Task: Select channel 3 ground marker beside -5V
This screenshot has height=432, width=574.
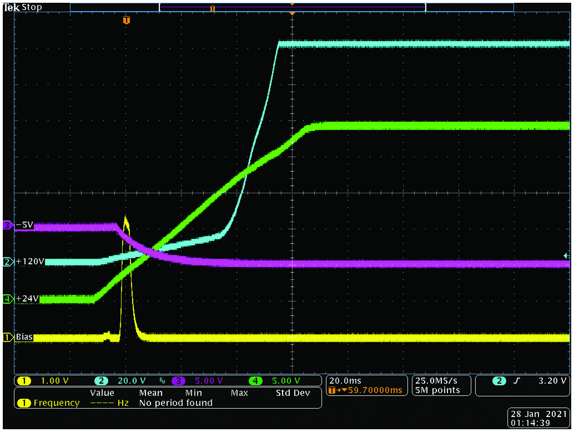Action: [x=8, y=225]
